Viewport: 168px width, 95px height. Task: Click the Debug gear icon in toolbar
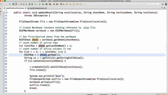[x=43, y=4]
